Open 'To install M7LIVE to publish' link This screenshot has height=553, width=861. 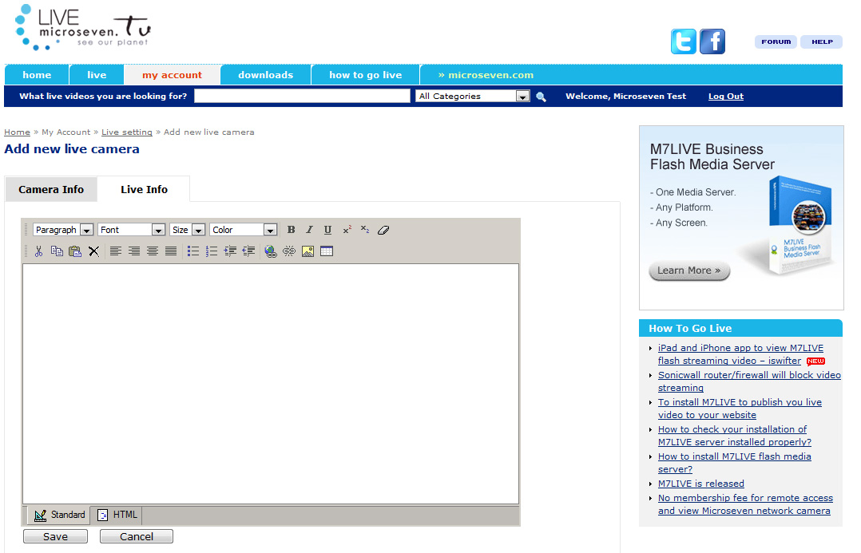(740, 409)
